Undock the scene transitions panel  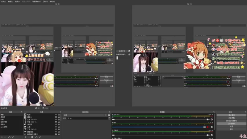point(109,112)
